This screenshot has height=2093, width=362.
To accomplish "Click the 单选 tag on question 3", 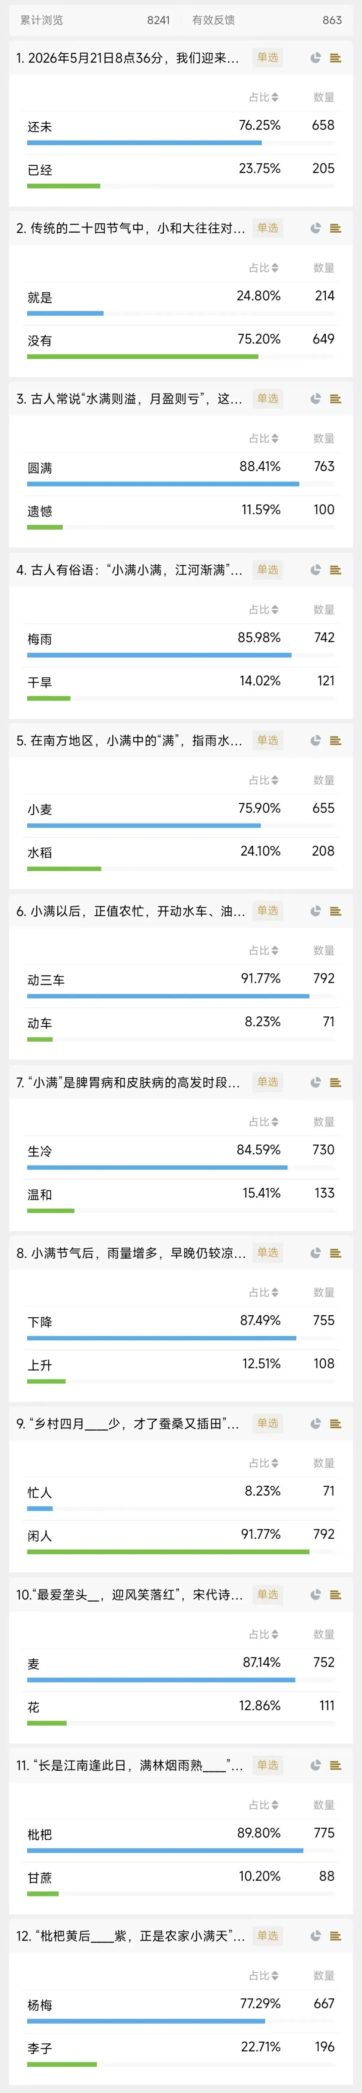I will [268, 399].
